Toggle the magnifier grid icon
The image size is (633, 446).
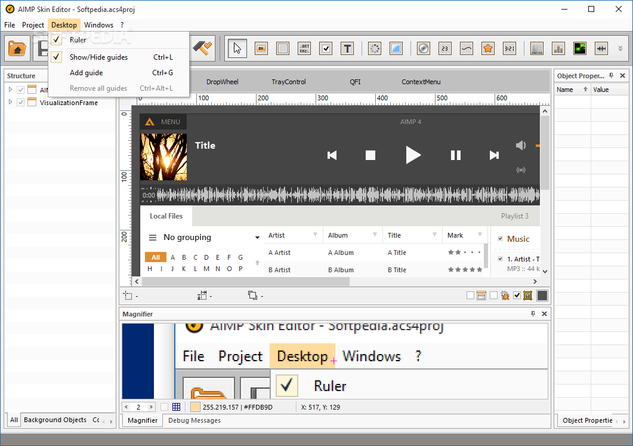(x=176, y=407)
